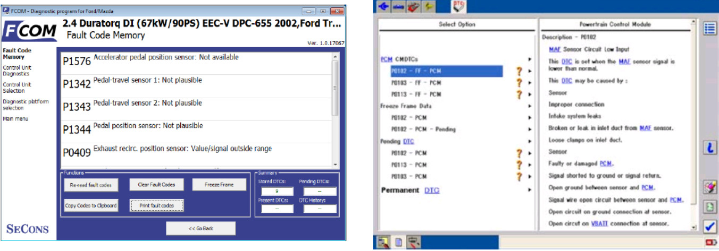The width and height of the screenshot is (719, 251).
Task: Click the question mark icon beside P0113 - PCM
Action: point(519,165)
